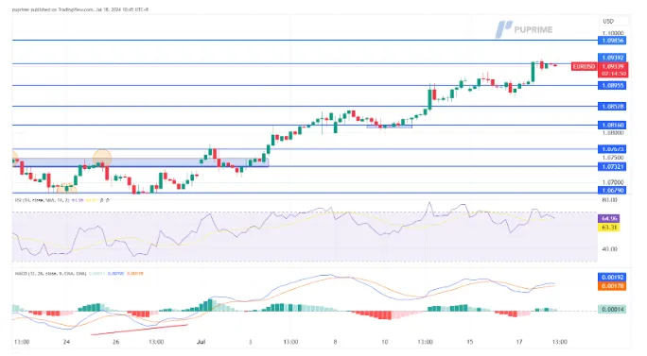Click the current price 1.09339 label
This screenshot has height=356, width=647.
[x=613, y=66]
